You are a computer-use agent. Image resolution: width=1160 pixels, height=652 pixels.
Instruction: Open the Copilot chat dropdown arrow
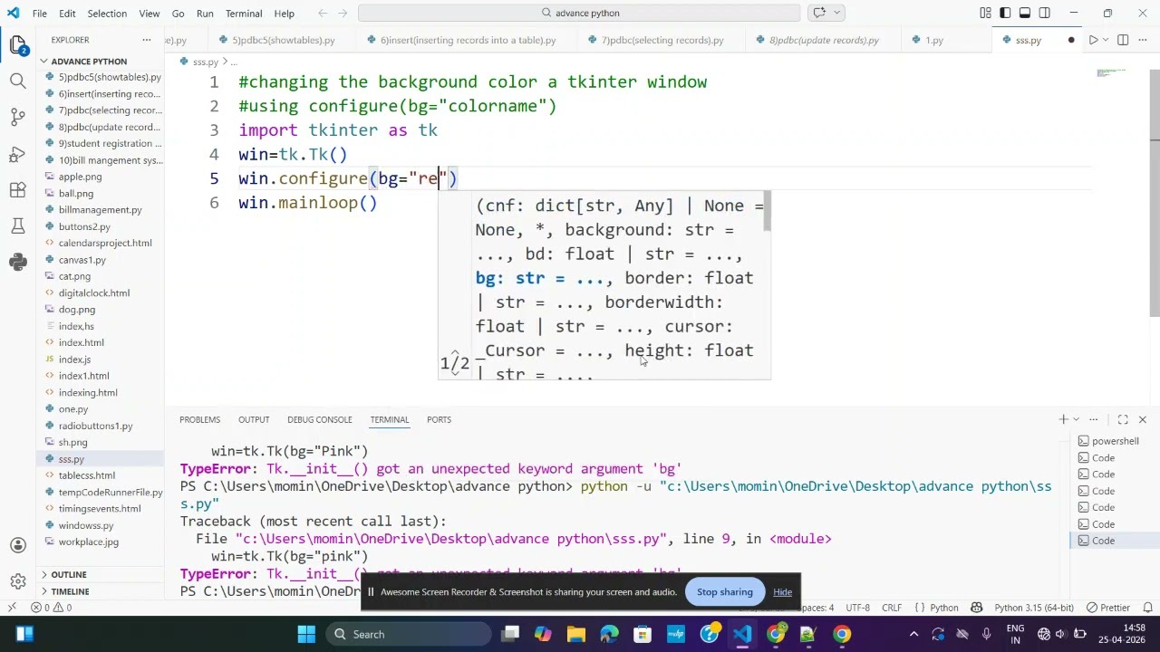[836, 13]
